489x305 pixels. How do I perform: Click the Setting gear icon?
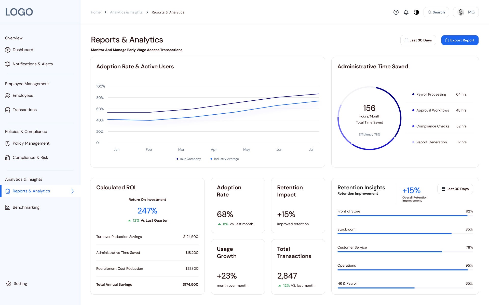(x=9, y=284)
